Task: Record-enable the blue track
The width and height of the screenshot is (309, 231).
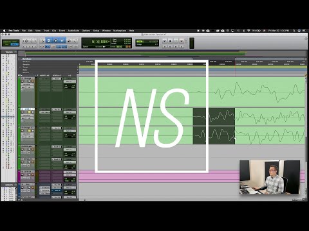Action: tap(22, 187)
